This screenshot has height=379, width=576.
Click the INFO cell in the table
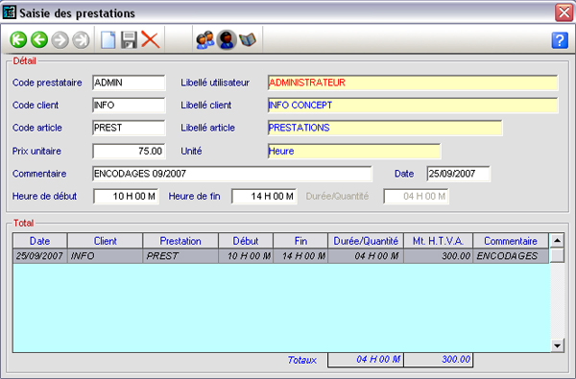105,256
